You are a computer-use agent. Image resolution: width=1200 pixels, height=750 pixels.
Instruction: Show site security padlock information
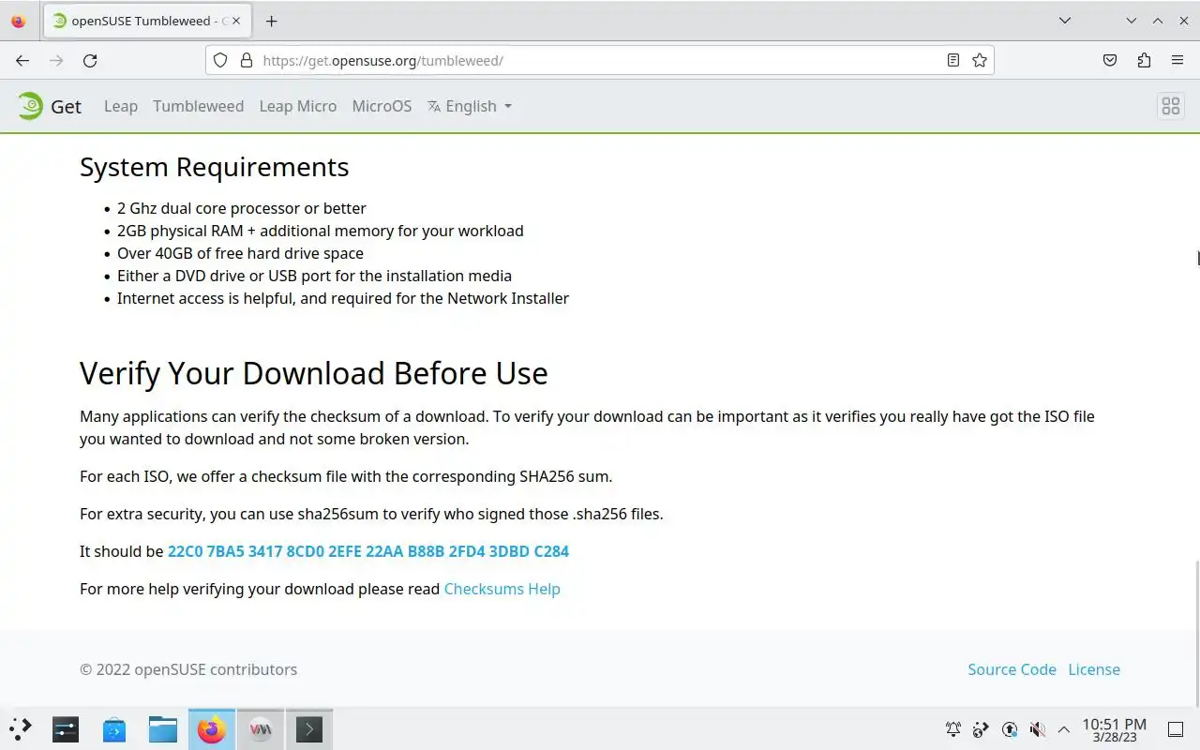click(x=247, y=60)
